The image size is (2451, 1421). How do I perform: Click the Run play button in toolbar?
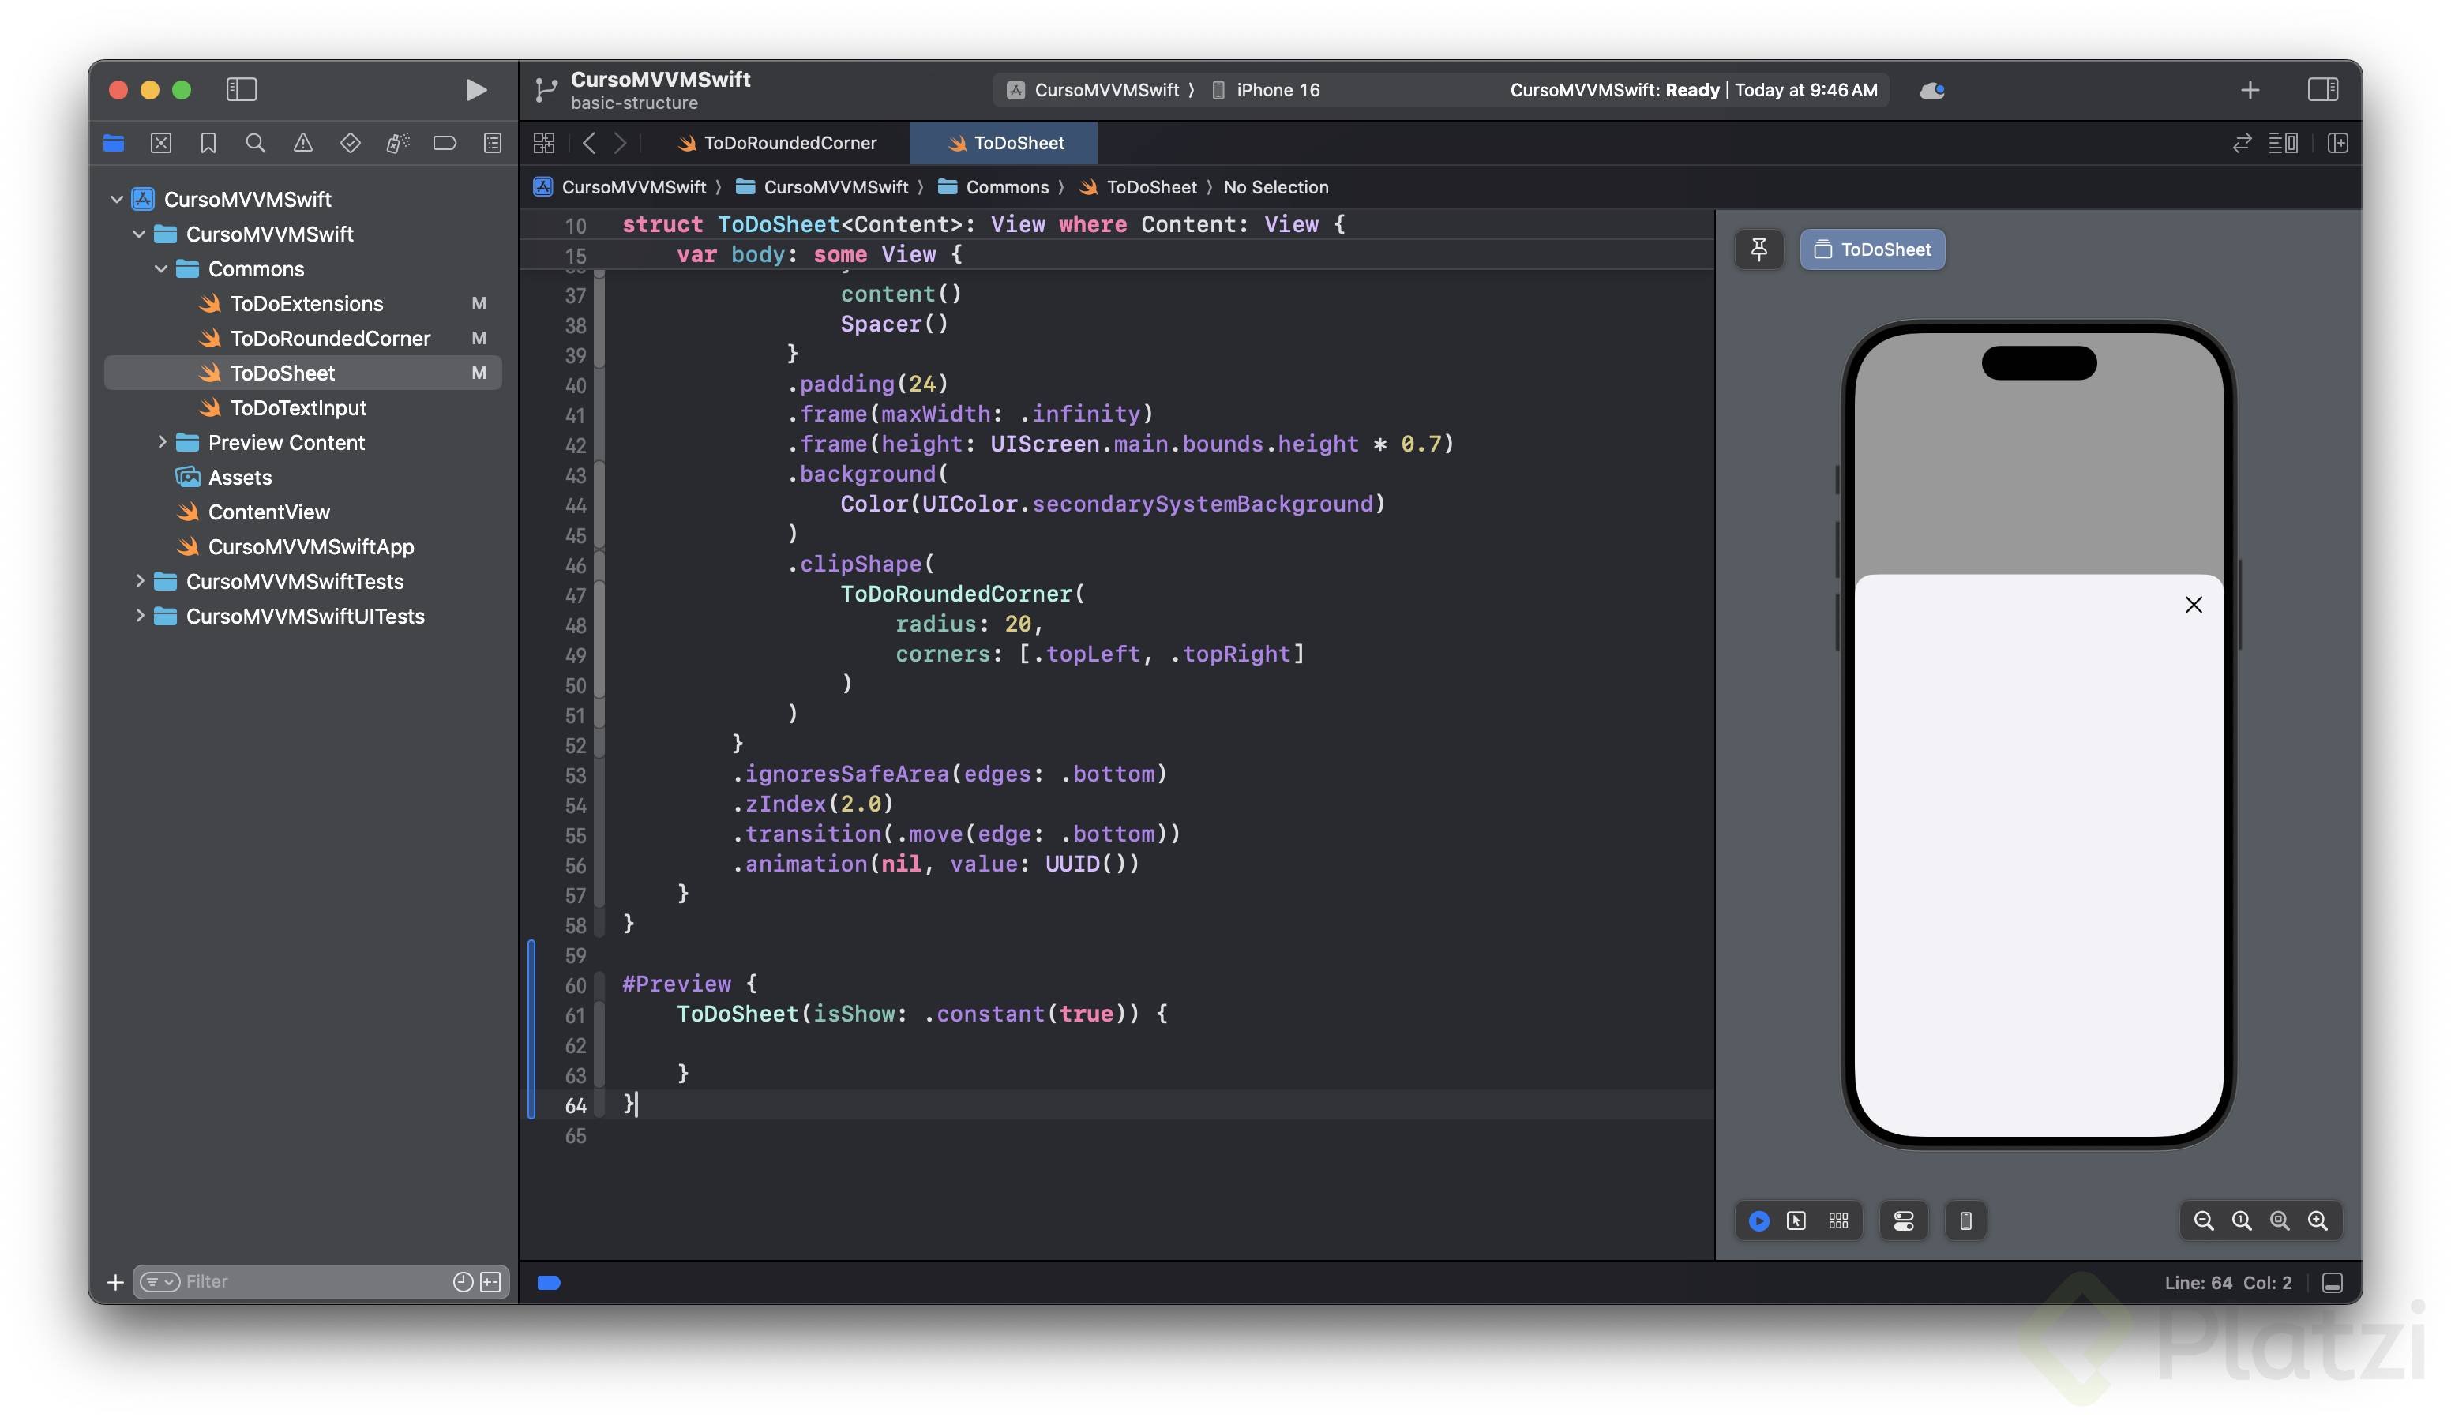tap(475, 91)
